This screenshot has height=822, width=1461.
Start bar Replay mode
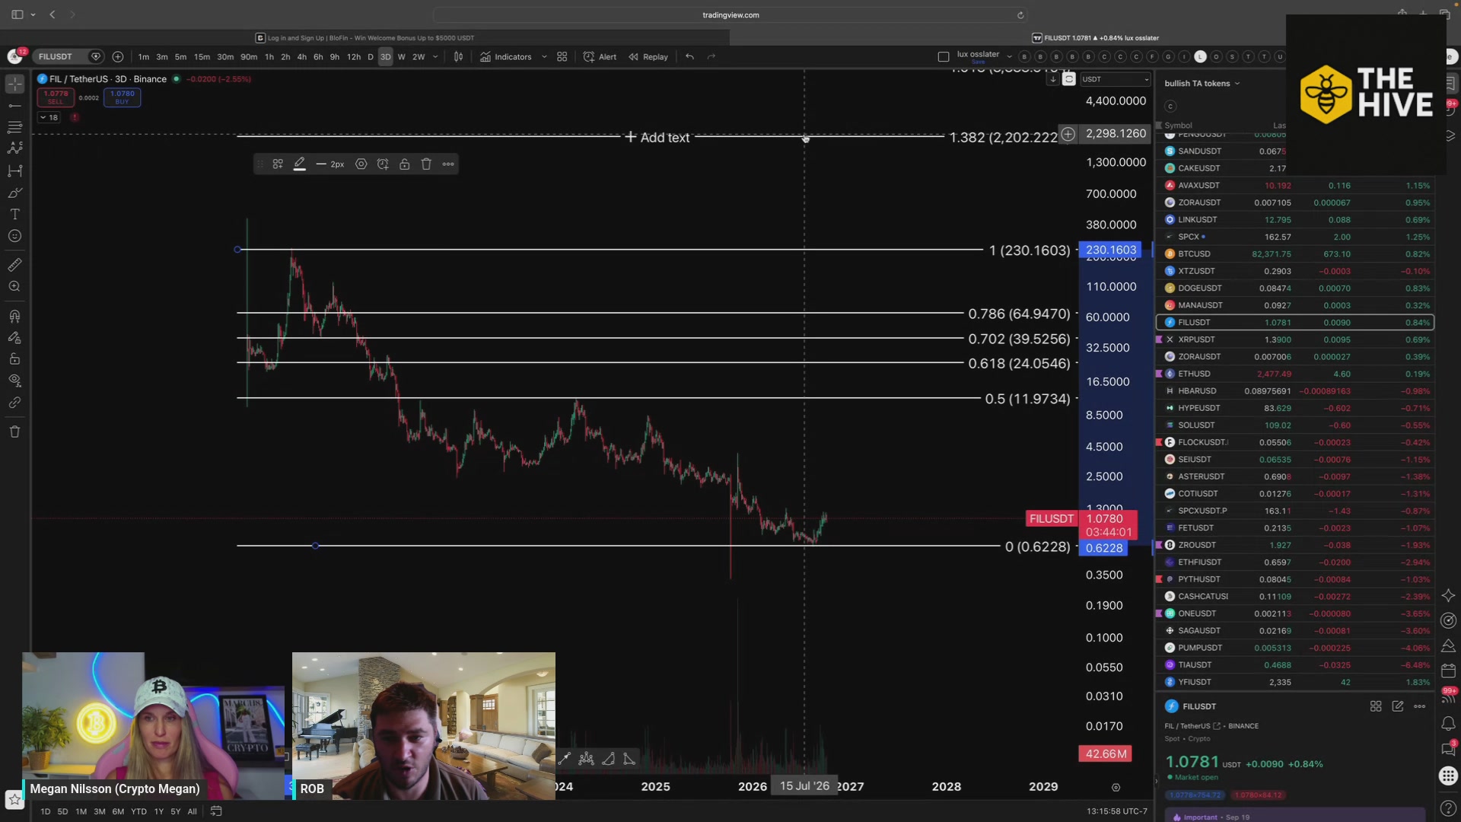click(x=648, y=56)
